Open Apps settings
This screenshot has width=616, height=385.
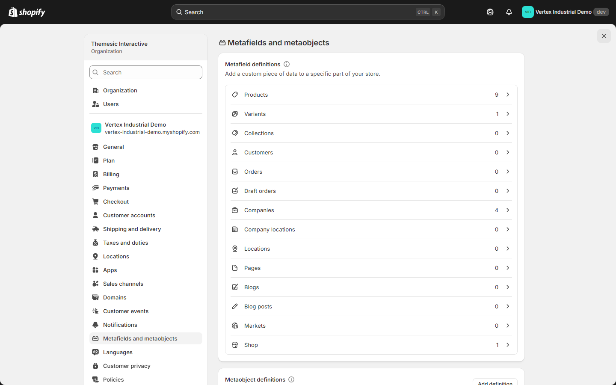[x=146, y=270]
